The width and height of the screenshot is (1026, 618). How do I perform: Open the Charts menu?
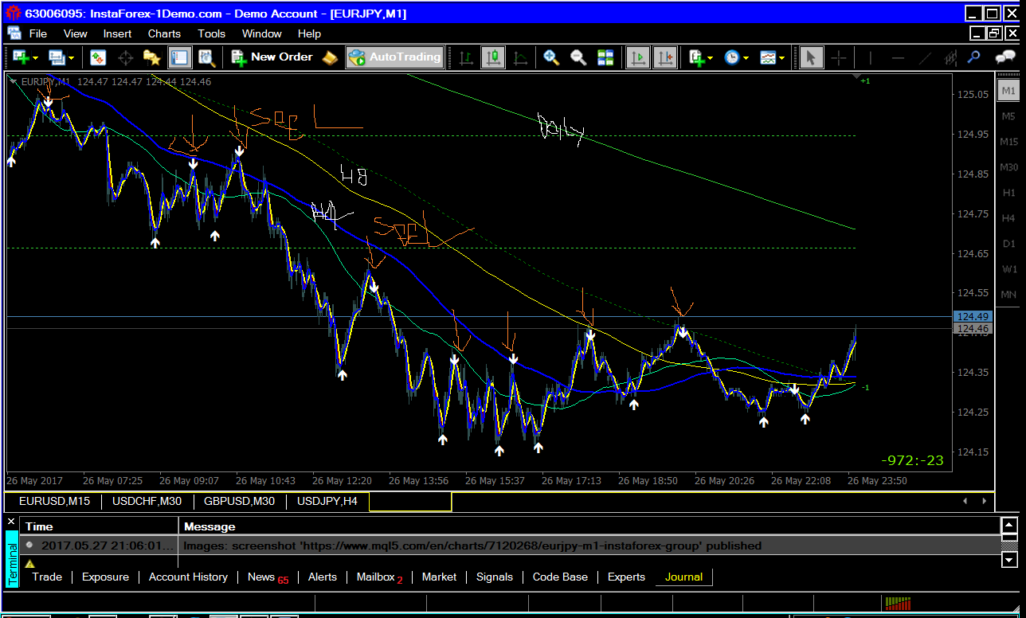click(x=164, y=33)
